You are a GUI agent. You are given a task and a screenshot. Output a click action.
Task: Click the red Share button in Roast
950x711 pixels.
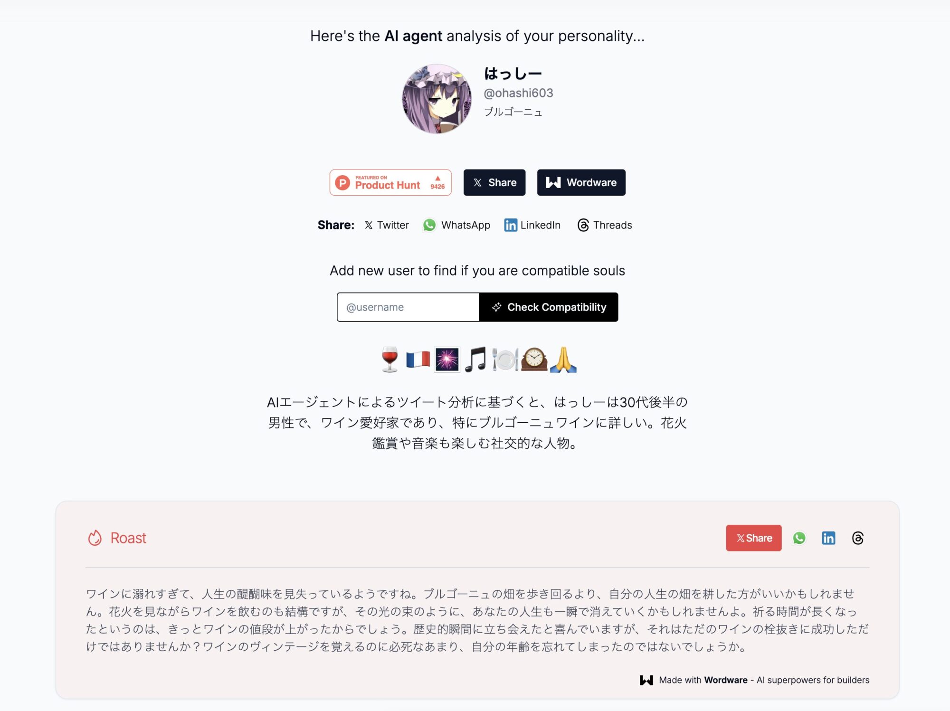click(753, 538)
